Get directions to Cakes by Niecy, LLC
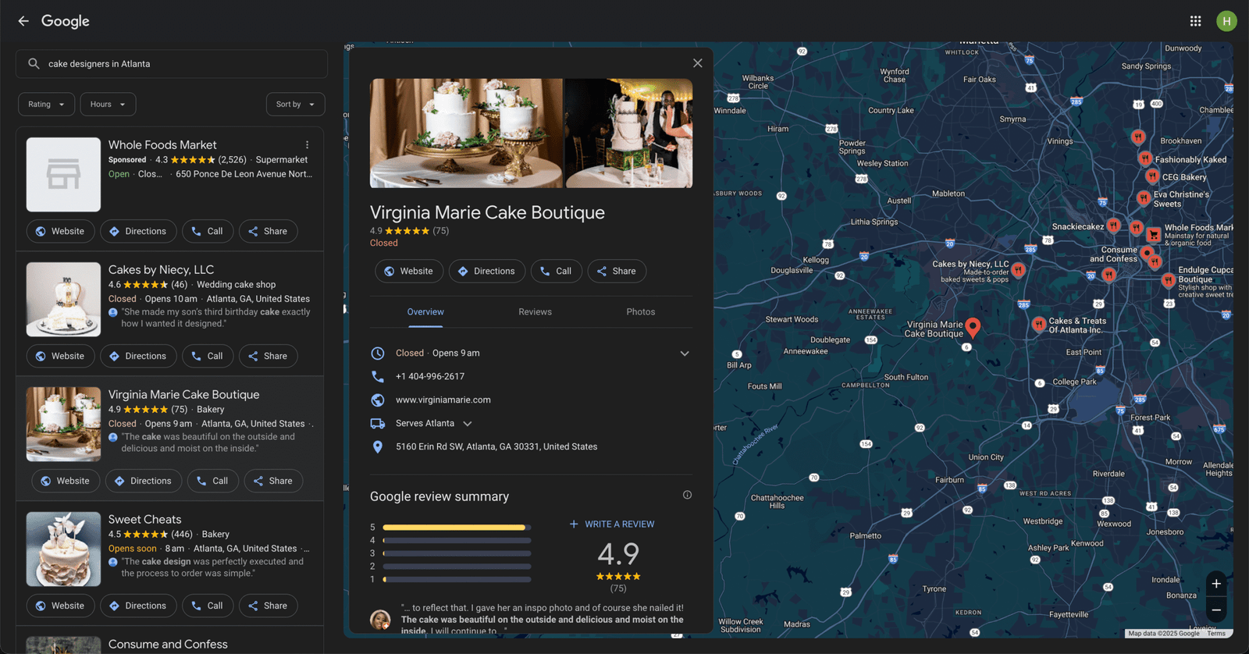Viewport: 1249px width, 654px height. pos(138,356)
